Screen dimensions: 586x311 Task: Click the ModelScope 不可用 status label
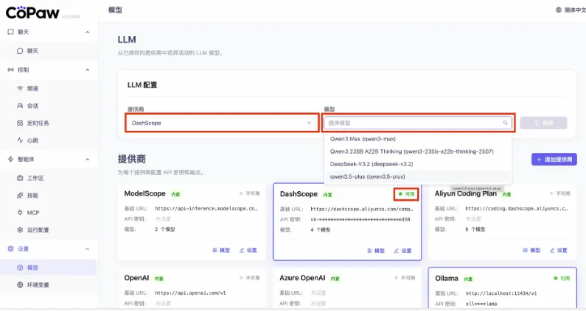tap(250, 193)
